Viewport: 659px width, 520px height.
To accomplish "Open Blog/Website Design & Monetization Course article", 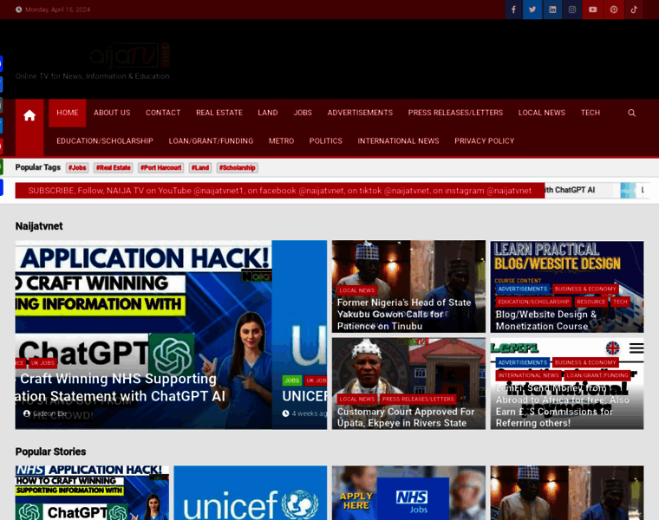I will 546,320.
